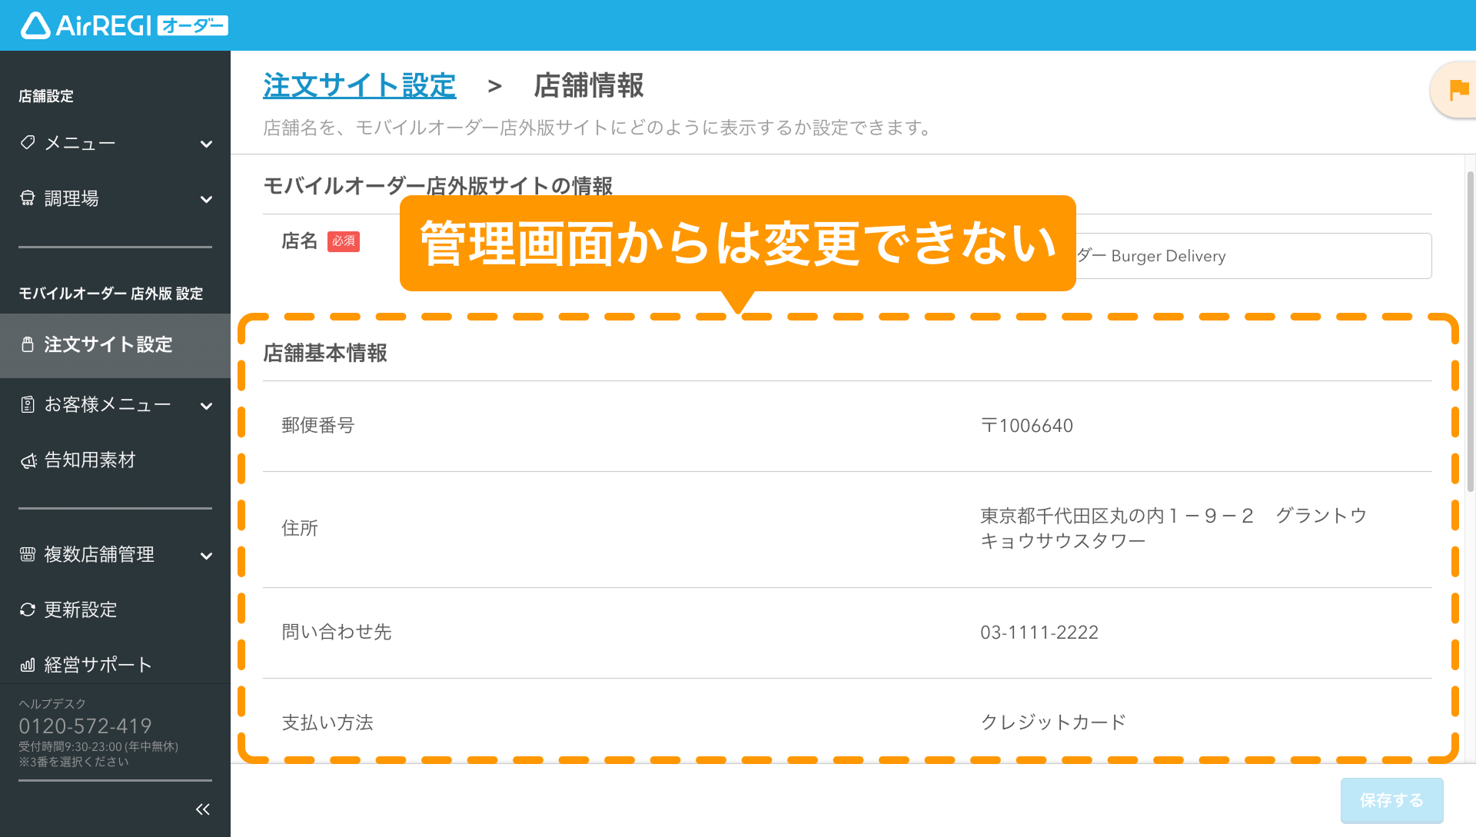
Task: Click the help desk number 0120-572-419
Action: 85,726
